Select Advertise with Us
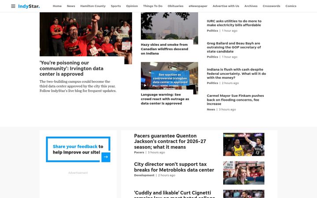 coord(226,6)
